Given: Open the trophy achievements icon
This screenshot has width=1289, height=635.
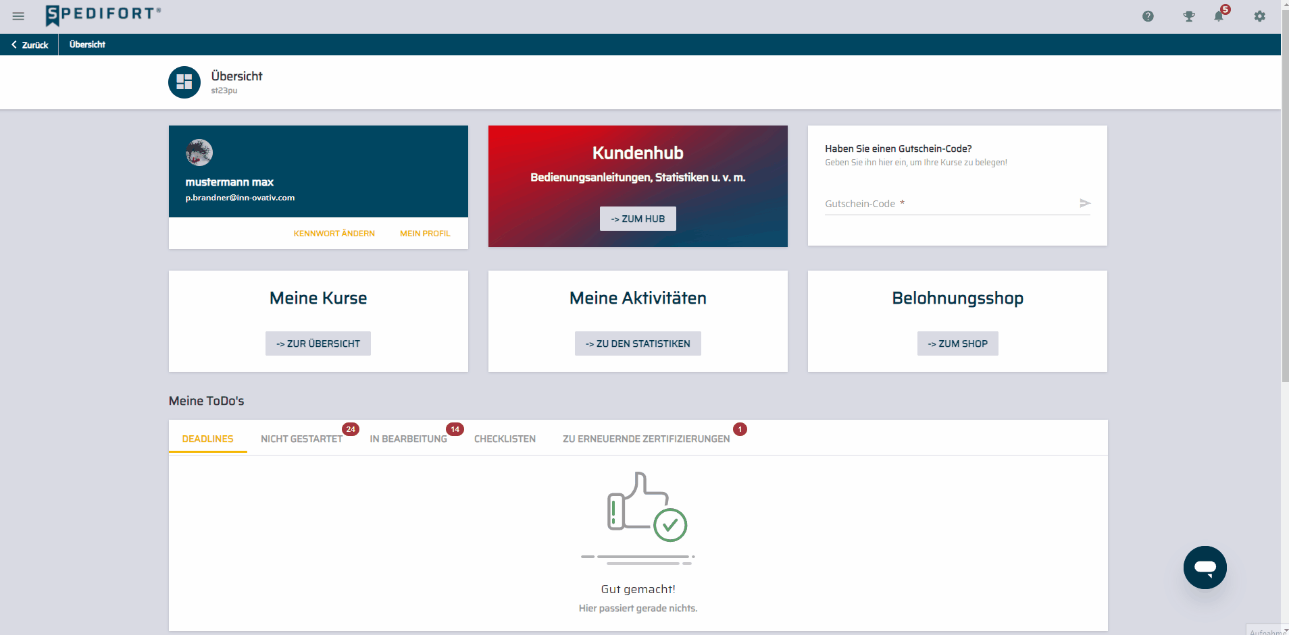Looking at the screenshot, I should point(1189,16).
